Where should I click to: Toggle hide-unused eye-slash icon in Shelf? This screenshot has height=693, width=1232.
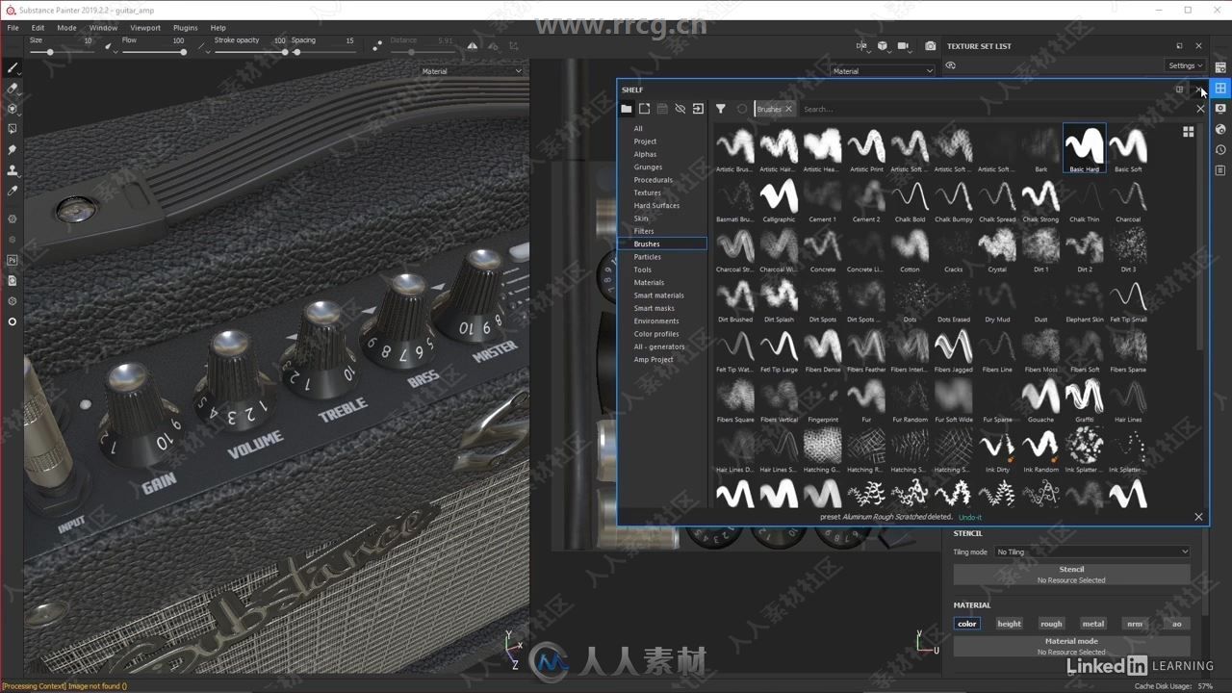680,109
